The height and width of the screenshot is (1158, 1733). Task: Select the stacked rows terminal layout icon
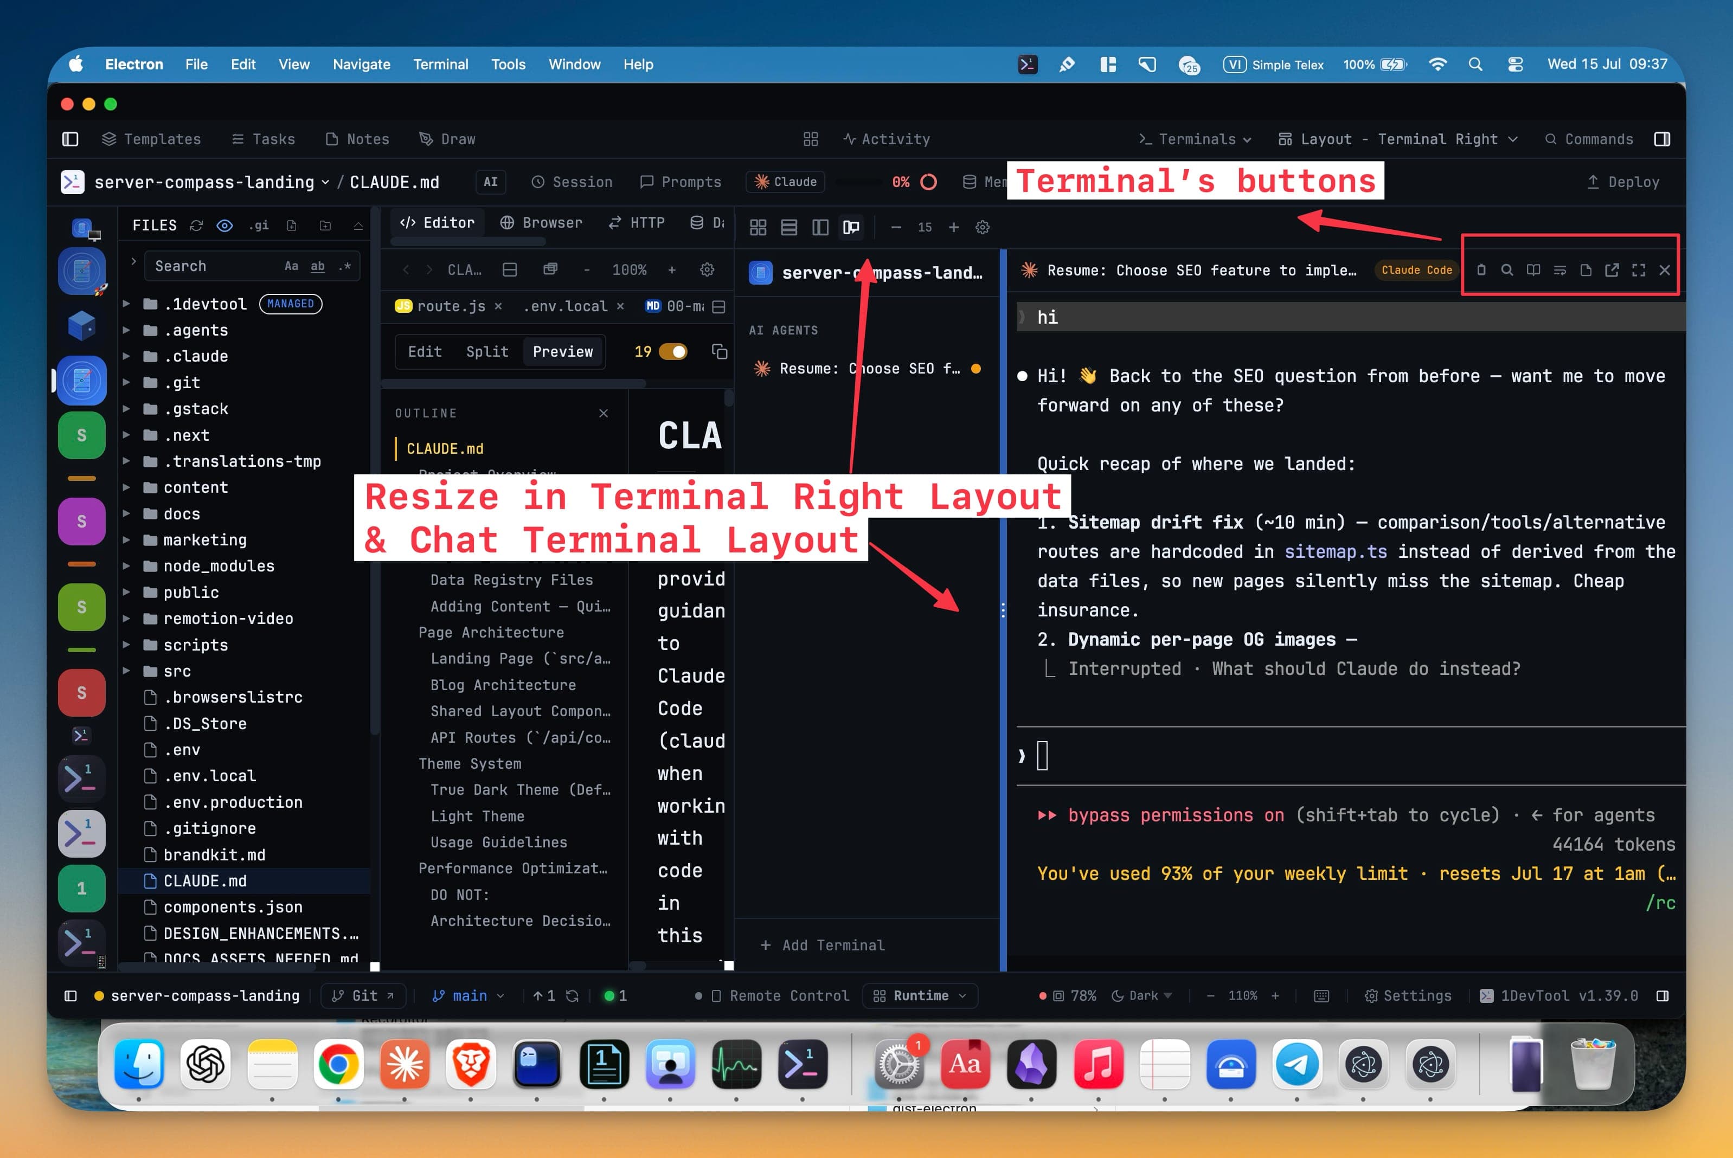click(x=789, y=228)
